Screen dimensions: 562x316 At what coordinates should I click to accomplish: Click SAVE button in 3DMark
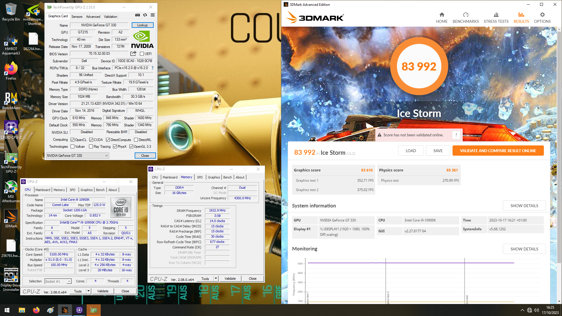coord(438,151)
